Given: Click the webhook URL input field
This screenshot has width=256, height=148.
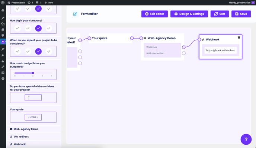Looking at the screenshot, I should [220, 50].
